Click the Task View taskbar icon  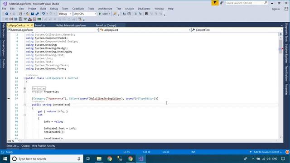(88, 159)
